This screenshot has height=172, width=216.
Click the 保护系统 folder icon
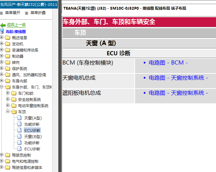(8, 68)
